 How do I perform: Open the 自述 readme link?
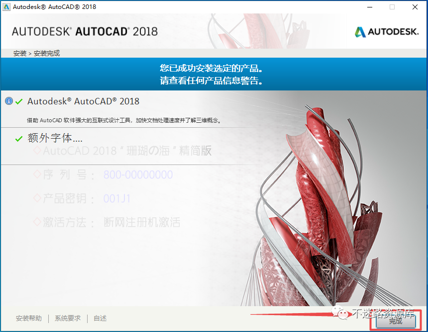pyautogui.click(x=100, y=319)
